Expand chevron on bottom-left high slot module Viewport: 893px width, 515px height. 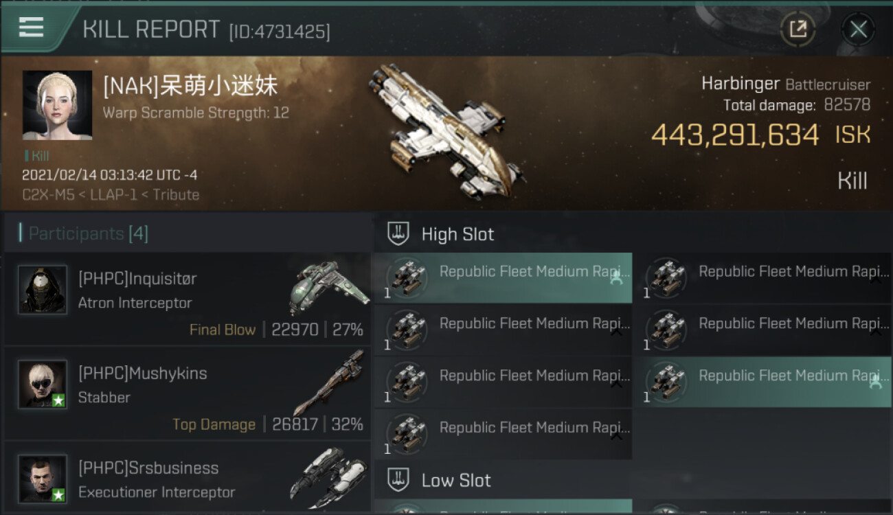[x=616, y=435]
